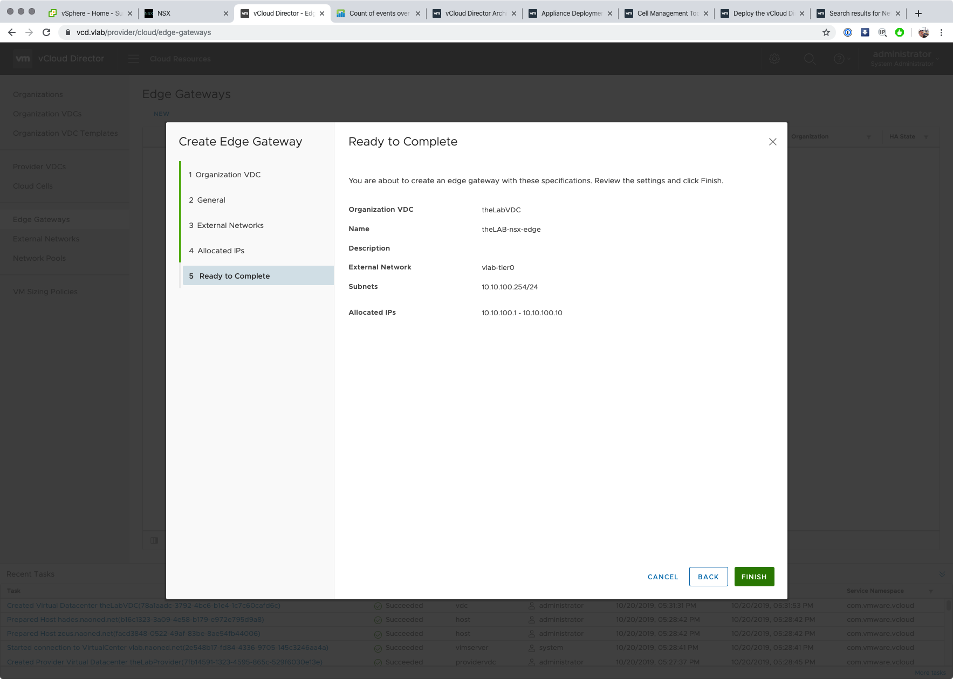Select Edge Gateways in the sidebar

[x=42, y=219]
